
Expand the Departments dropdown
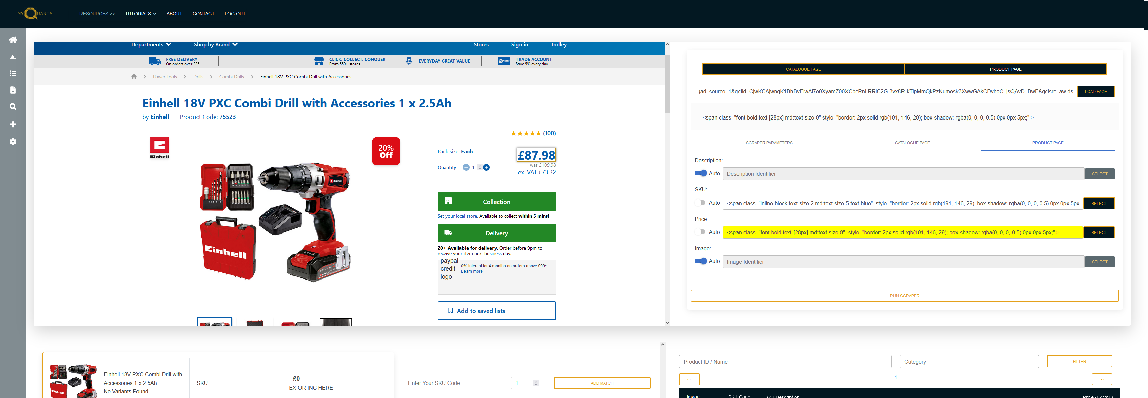click(151, 45)
